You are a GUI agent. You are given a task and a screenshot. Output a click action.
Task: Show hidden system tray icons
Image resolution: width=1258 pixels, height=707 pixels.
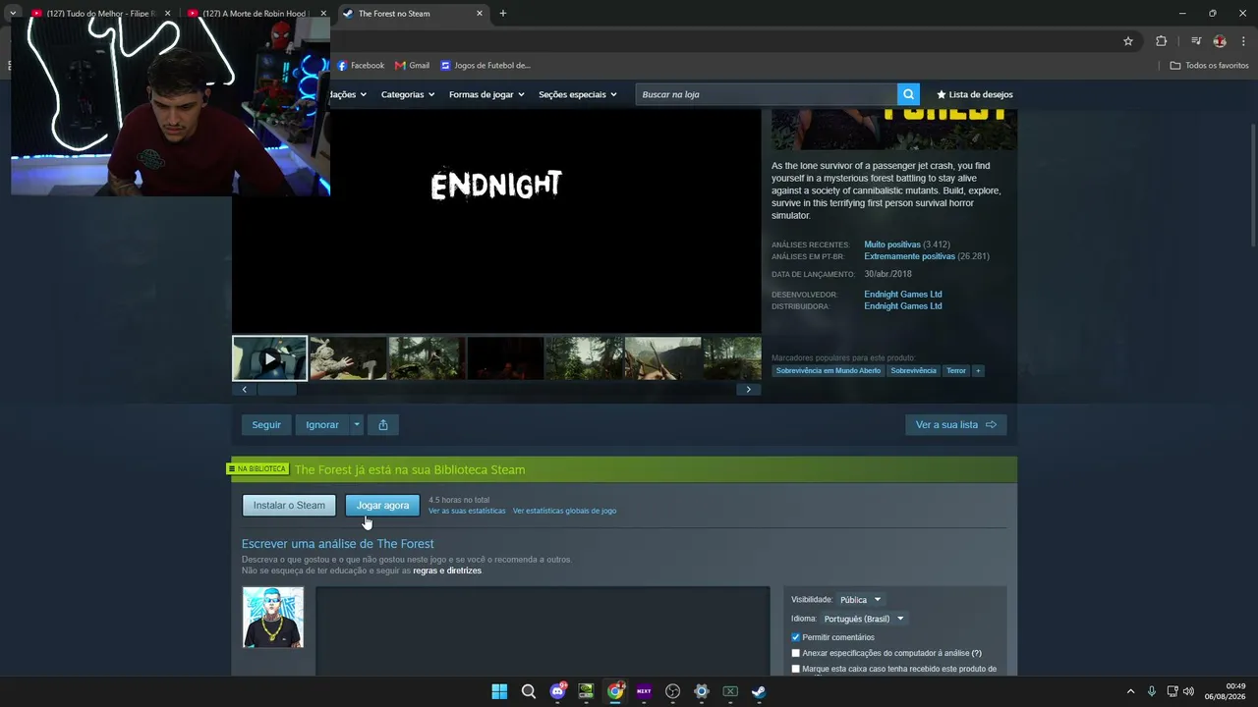pos(1130,691)
